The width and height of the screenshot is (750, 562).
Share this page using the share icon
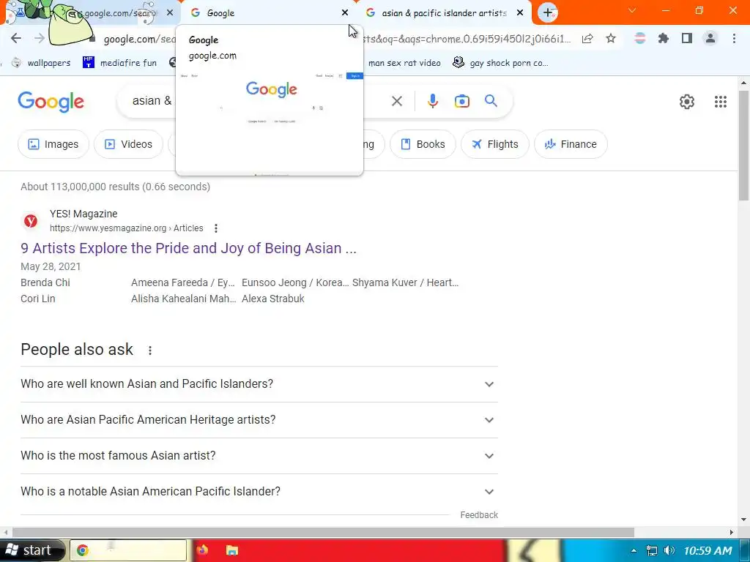click(587, 39)
